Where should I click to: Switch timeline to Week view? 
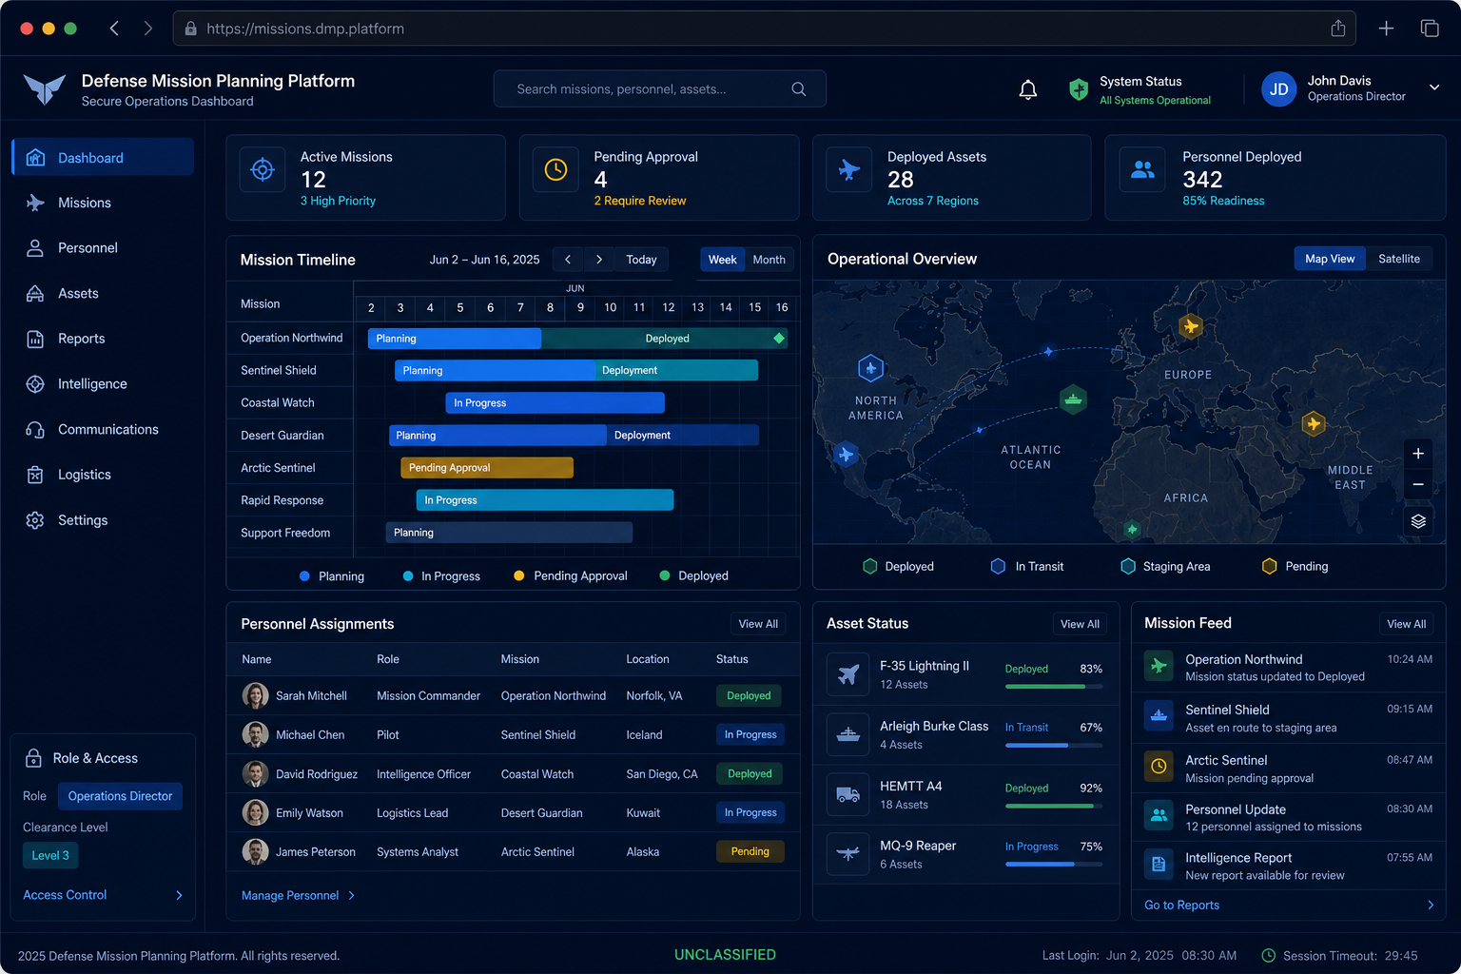point(722,260)
